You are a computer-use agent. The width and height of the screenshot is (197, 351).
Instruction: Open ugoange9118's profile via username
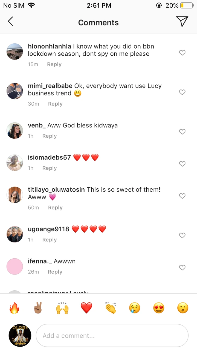click(x=48, y=229)
